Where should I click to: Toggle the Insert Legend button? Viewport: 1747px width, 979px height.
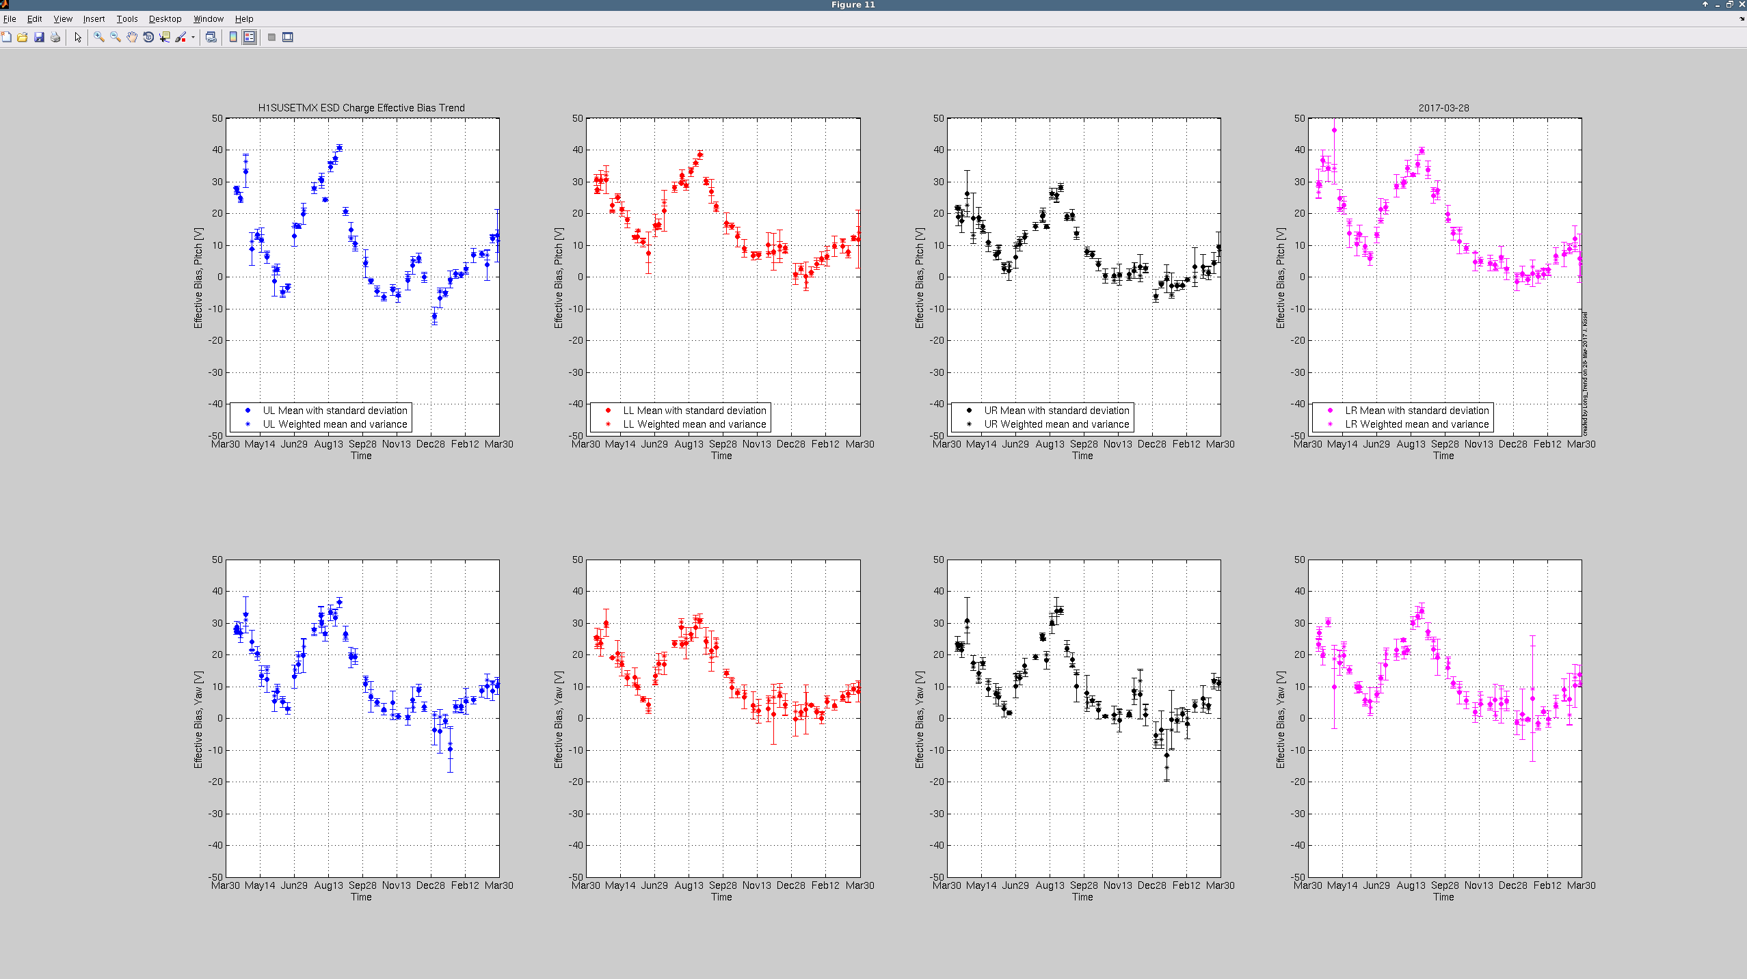click(x=250, y=37)
